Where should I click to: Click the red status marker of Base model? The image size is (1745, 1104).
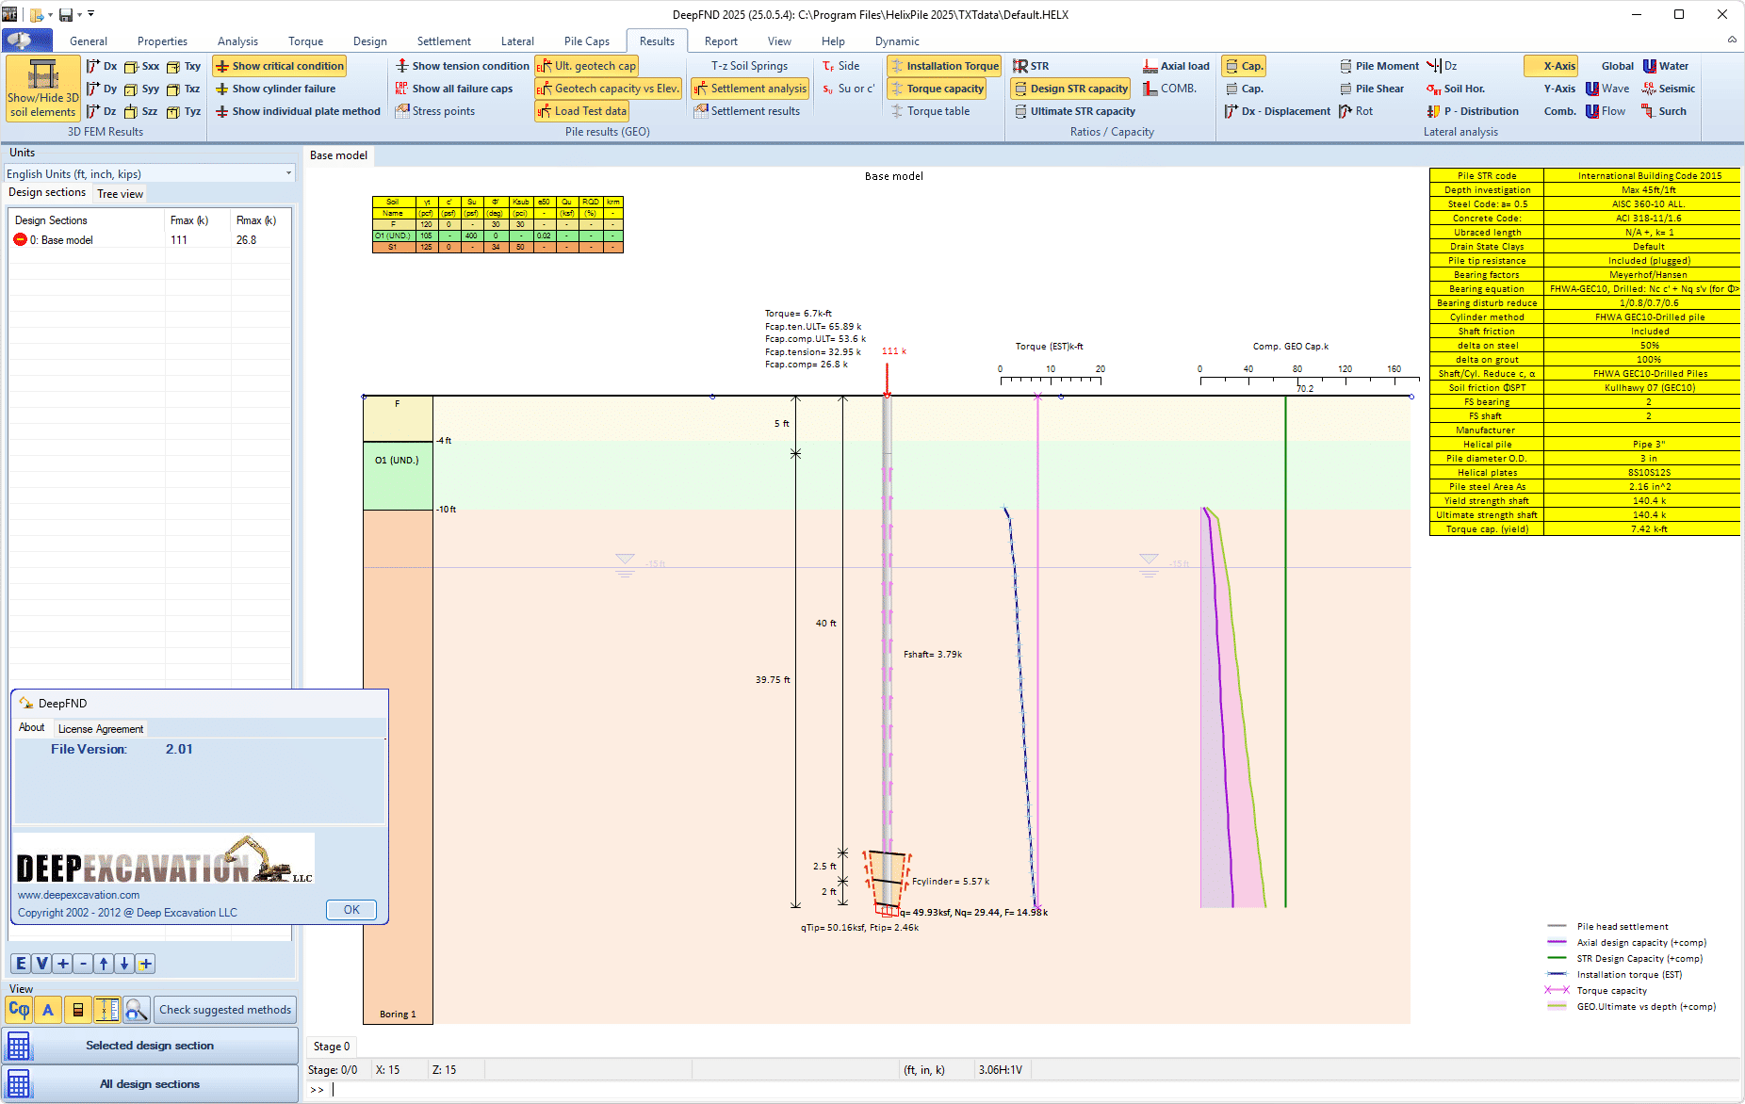20,240
